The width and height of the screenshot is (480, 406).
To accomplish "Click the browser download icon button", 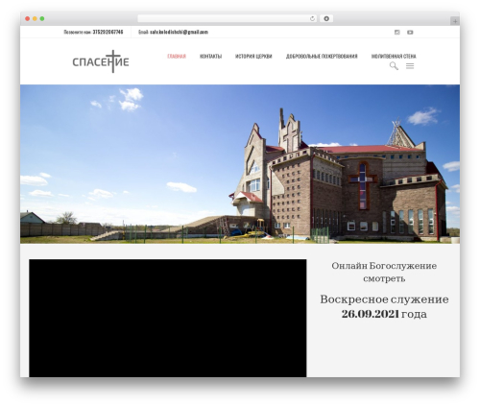I will [x=326, y=18].
